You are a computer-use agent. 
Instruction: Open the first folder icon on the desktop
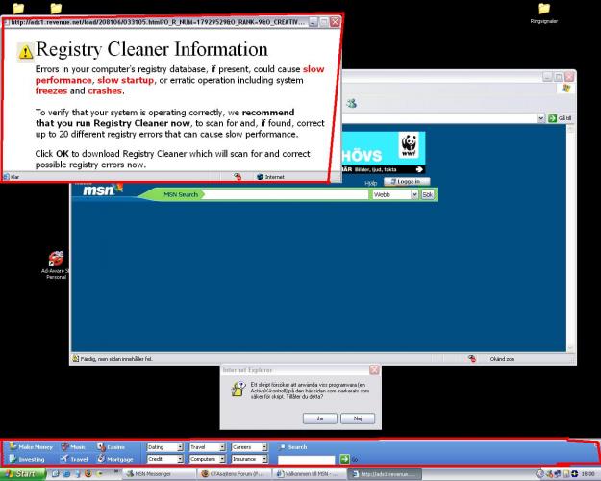tap(18, 8)
